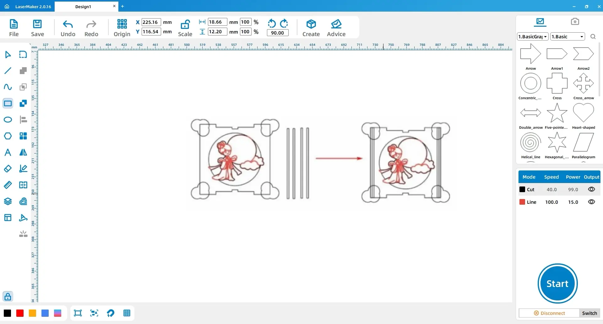The height and width of the screenshot is (324, 603).
Task: Edit the X position field
Action: point(151,22)
